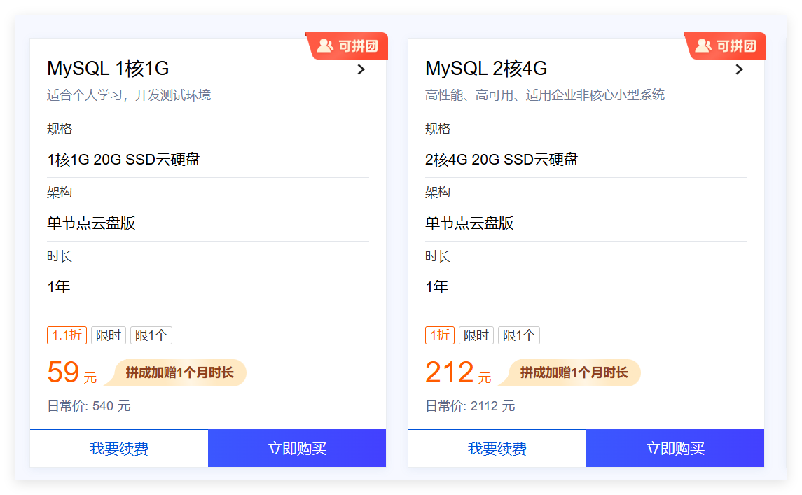Click 时长 label on MySQL 1核1G card
Screen dimensions: 802x495
coord(60,256)
